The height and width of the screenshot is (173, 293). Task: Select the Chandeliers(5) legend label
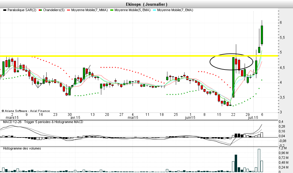[x=53, y=10]
